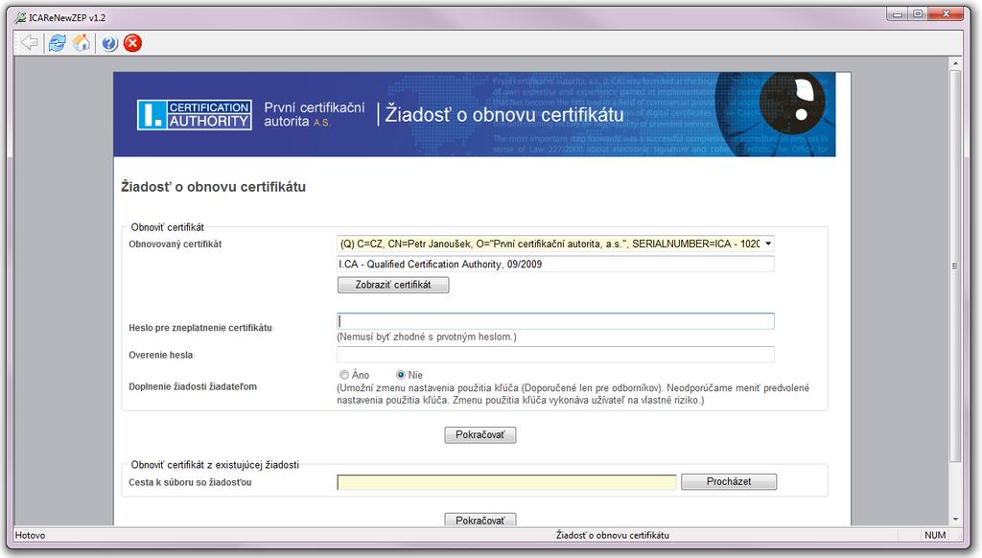Click the red Stop toolbar icon
982x558 pixels.
pos(132,43)
